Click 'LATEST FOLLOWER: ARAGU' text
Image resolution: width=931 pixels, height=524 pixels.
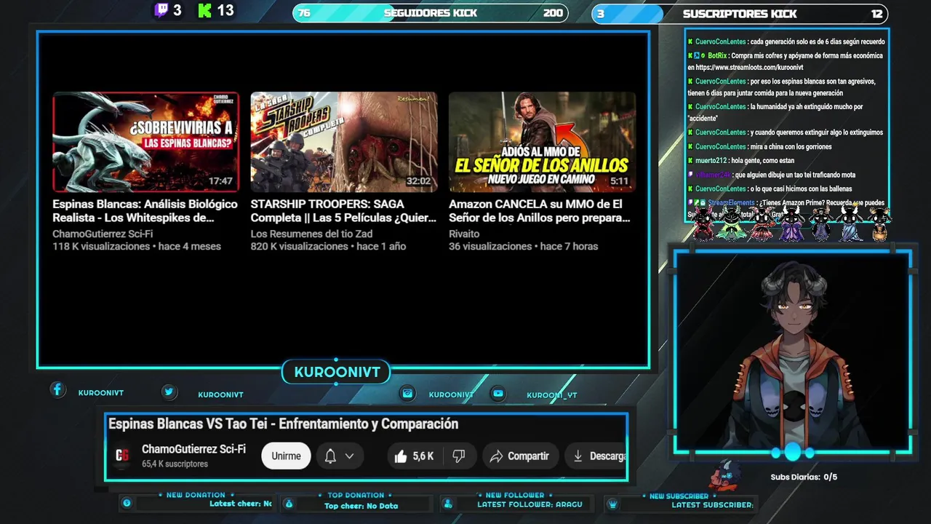tap(530, 504)
